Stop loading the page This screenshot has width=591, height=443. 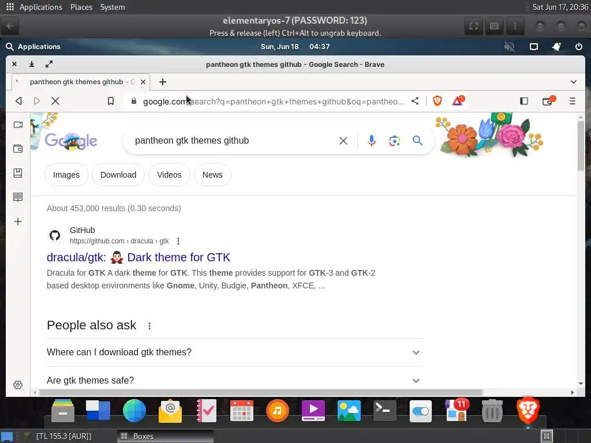coord(55,101)
